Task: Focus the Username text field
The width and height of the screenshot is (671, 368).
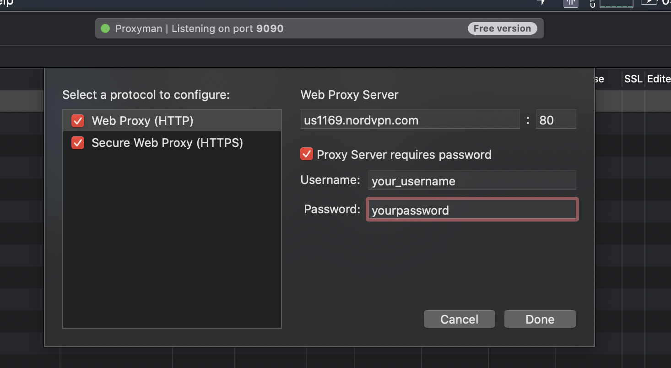Action: click(472, 180)
